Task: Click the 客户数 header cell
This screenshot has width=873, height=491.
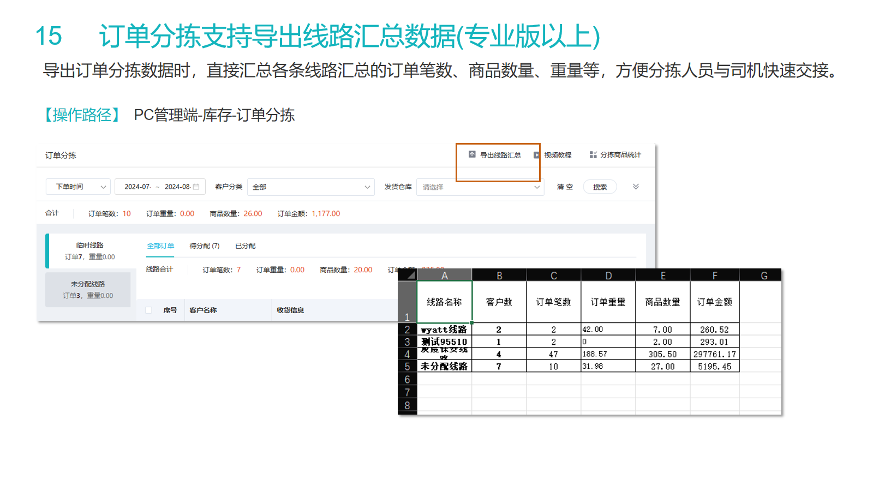Action: [499, 302]
